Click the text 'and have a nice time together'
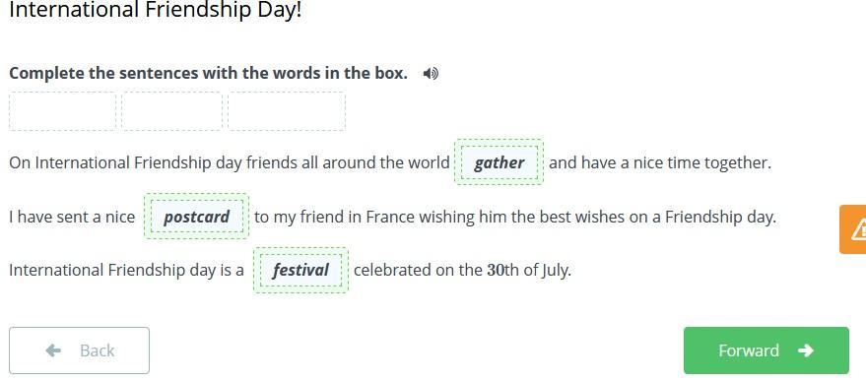866x381 pixels. 659,162
